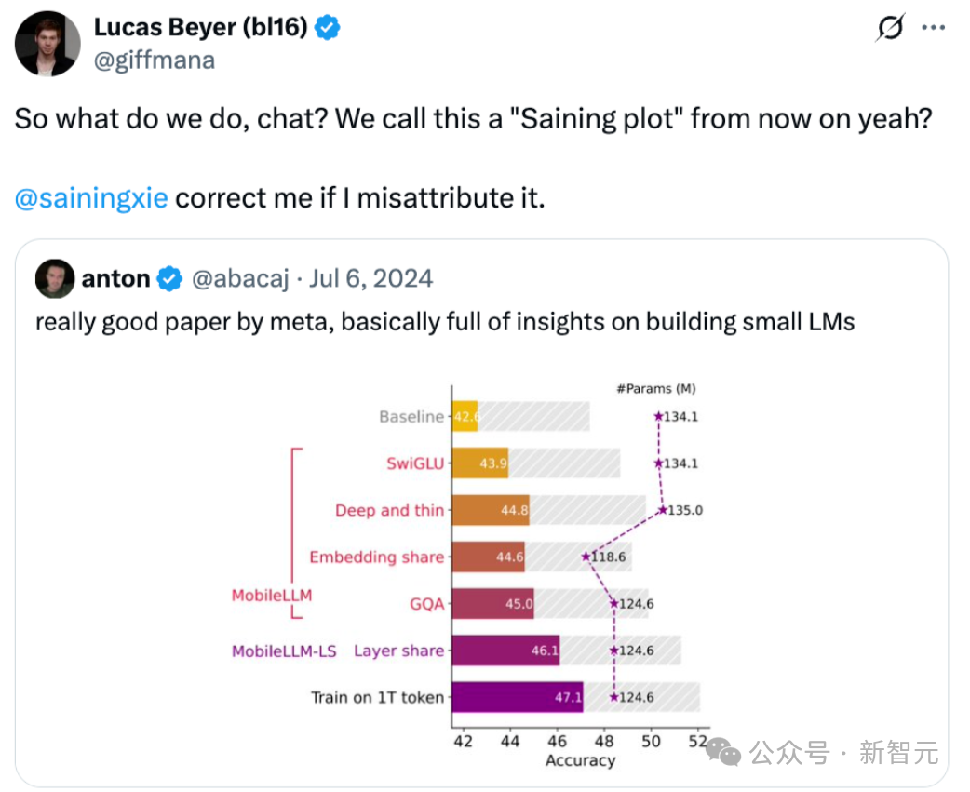This screenshot has width=970, height=792.
Task: Click the Jul 6, 2024 timestamp
Action: [x=370, y=279]
